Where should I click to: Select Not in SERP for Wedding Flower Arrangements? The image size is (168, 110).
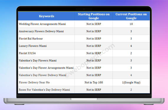click(94, 24)
